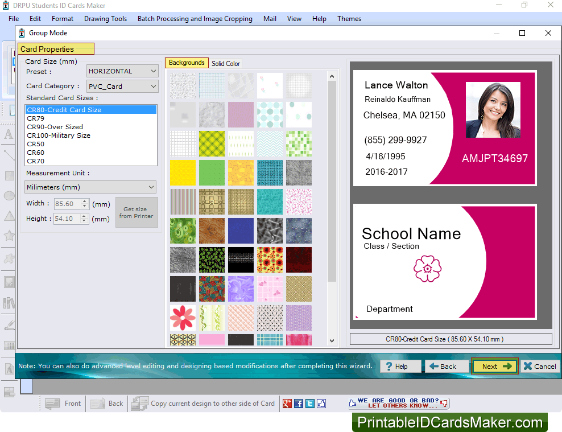This screenshot has width=562, height=432.
Task: Choose the Ellipse shape tool
Action: [x=9, y=196]
